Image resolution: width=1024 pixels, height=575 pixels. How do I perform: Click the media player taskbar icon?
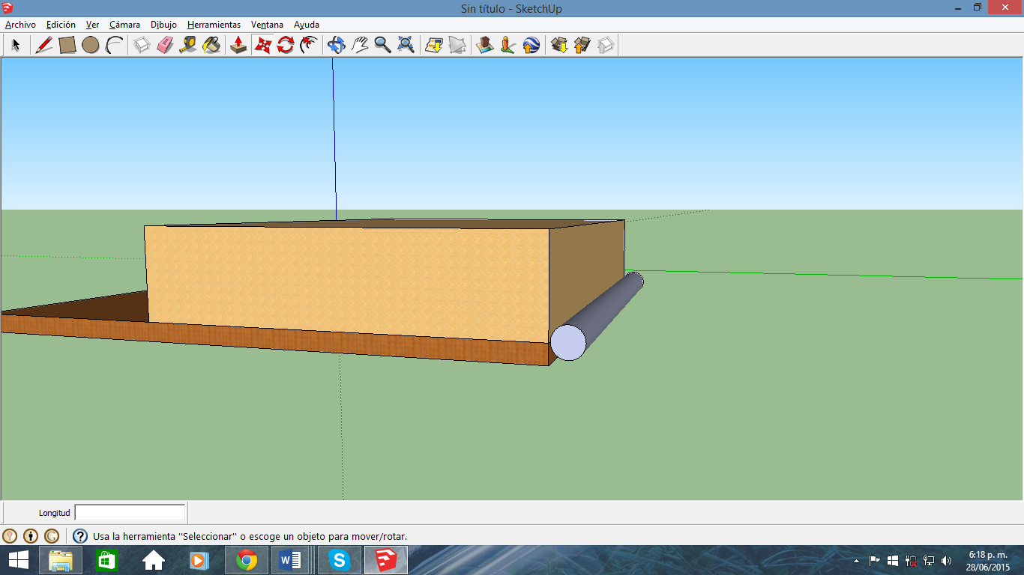[199, 560]
